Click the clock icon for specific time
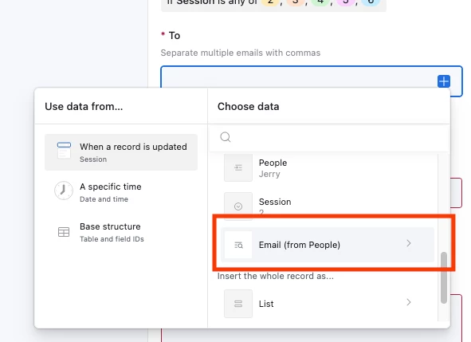Viewport: 471px width, 342px height. (x=64, y=191)
